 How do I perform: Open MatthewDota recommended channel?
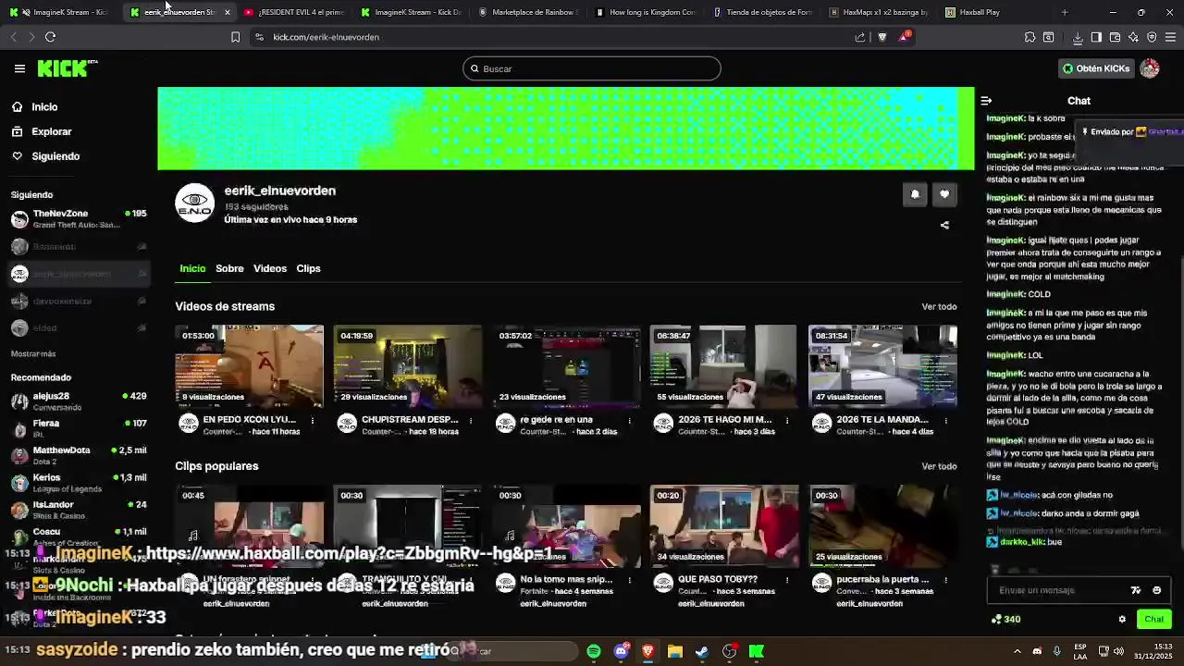[79, 455]
